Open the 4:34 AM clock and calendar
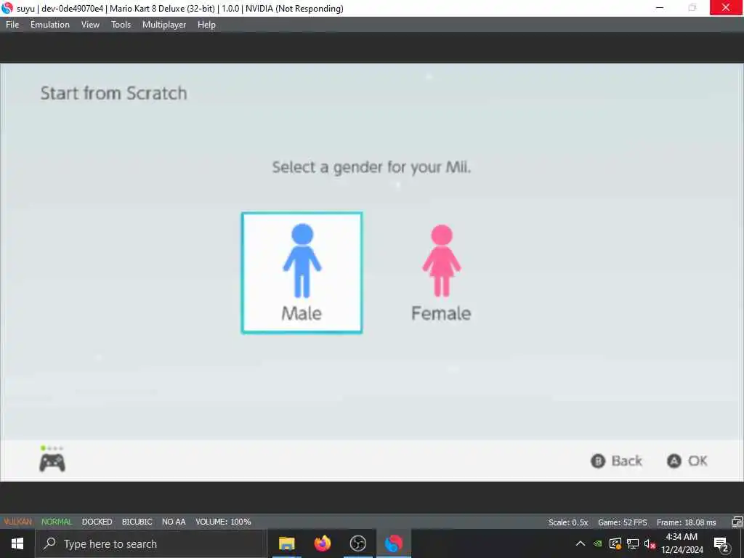Image resolution: width=744 pixels, height=558 pixels. tap(682, 543)
